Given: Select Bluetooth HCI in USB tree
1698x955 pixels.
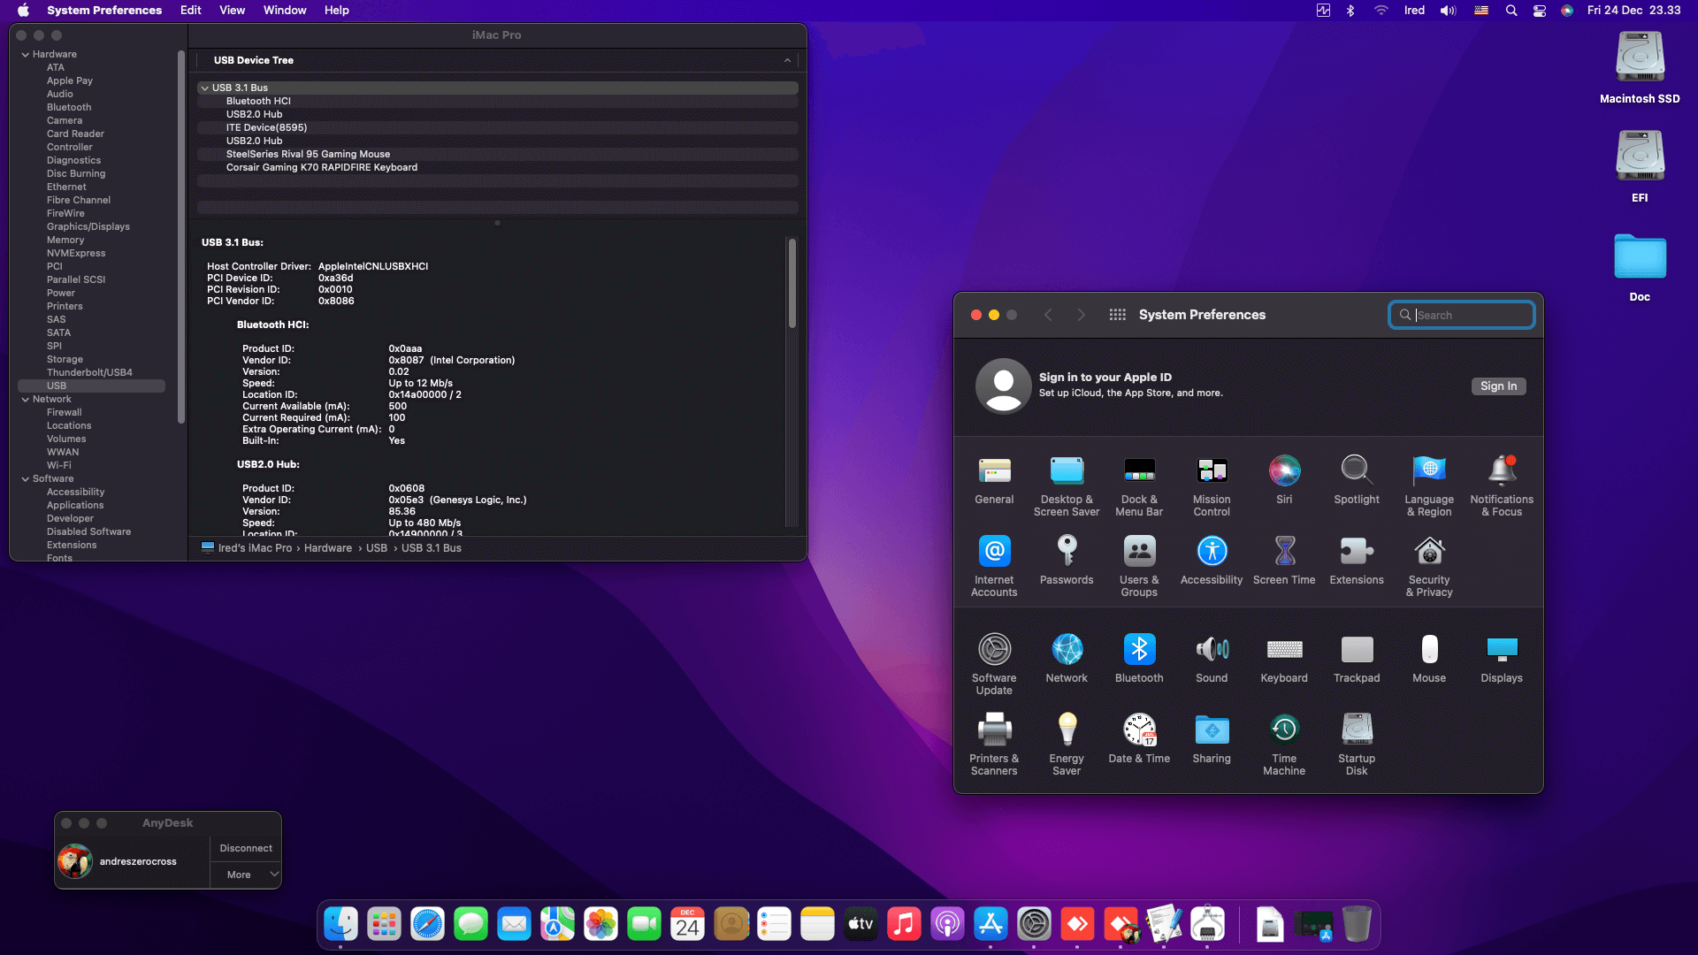Looking at the screenshot, I should tap(498, 101).
